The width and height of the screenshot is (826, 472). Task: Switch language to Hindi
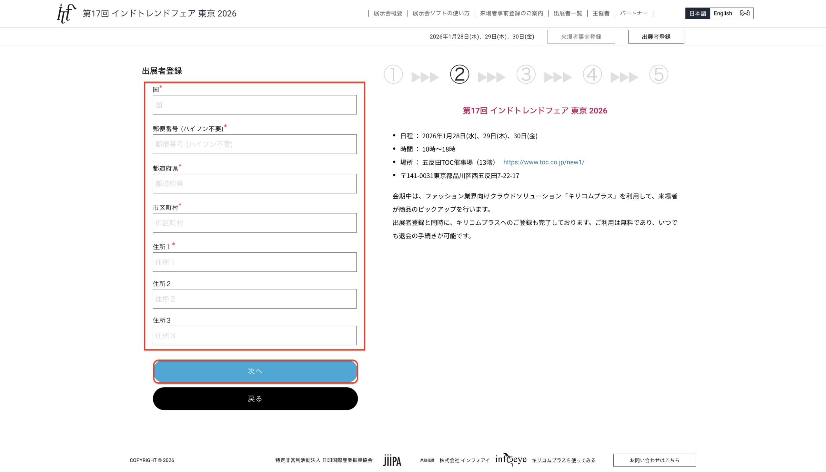[744, 13]
